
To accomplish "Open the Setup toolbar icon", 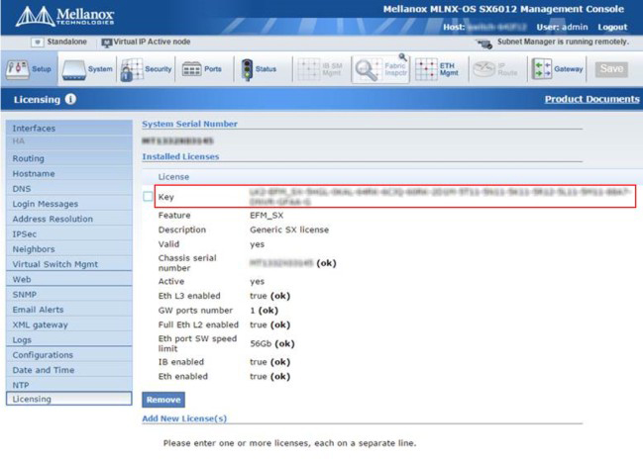I will pyautogui.click(x=17, y=69).
